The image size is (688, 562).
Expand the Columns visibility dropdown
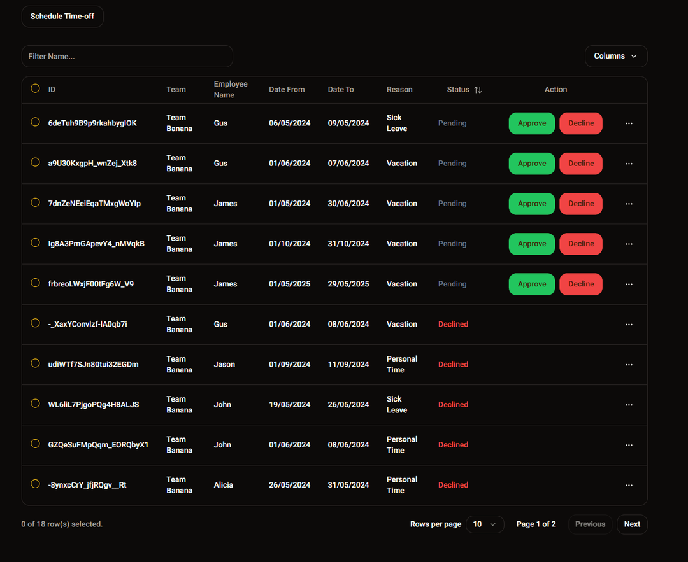[x=615, y=56]
